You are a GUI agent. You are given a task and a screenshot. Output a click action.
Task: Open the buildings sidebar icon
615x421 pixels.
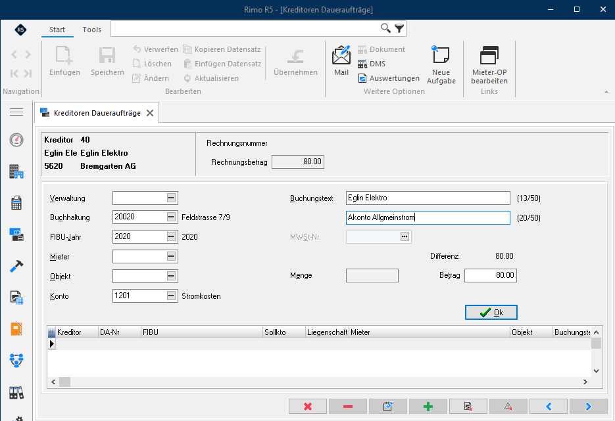16,171
